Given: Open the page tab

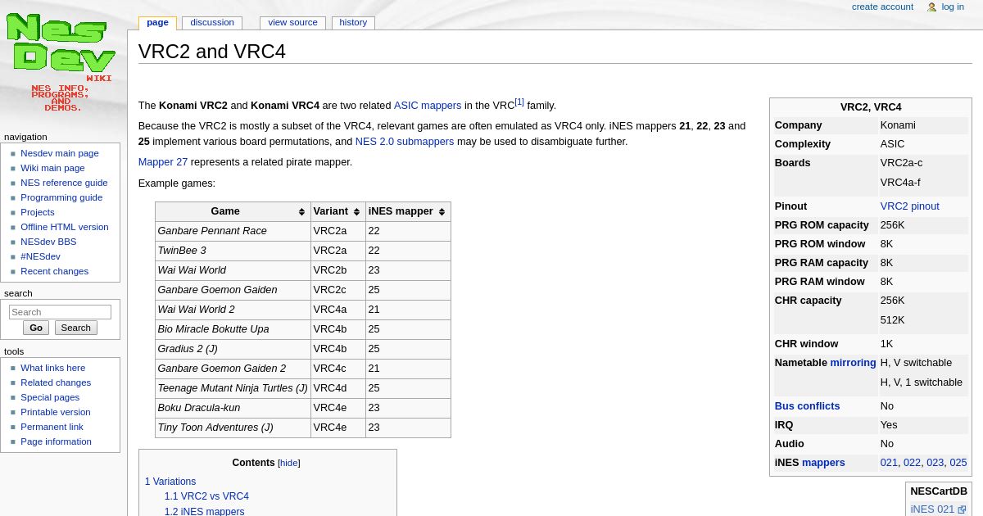Looking at the screenshot, I should click(x=157, y=23).
